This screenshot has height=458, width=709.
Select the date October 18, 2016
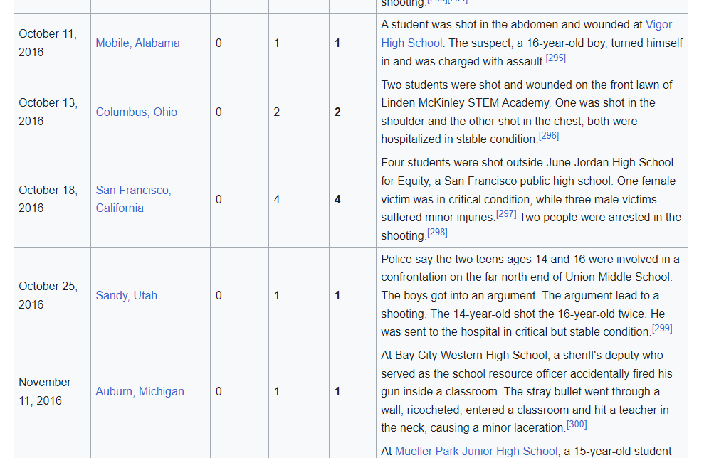48,199
